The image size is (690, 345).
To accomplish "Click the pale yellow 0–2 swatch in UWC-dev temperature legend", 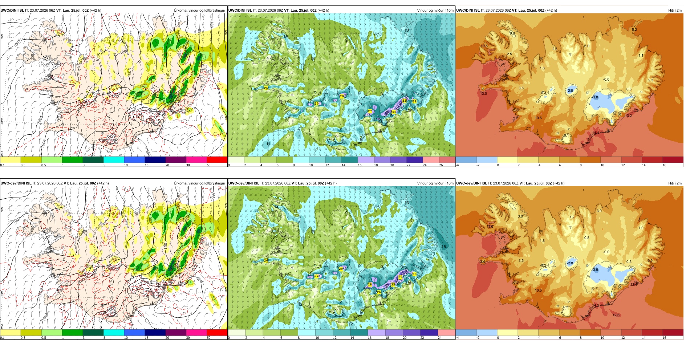I will click(x=507, y=332).
